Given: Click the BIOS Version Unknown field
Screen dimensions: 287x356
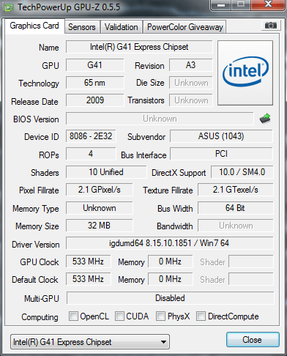Looking at the screenshot, I should click(160, 119).
